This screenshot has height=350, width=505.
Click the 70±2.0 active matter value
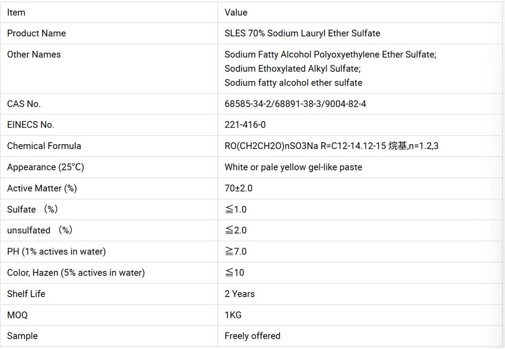click(239, 188)
